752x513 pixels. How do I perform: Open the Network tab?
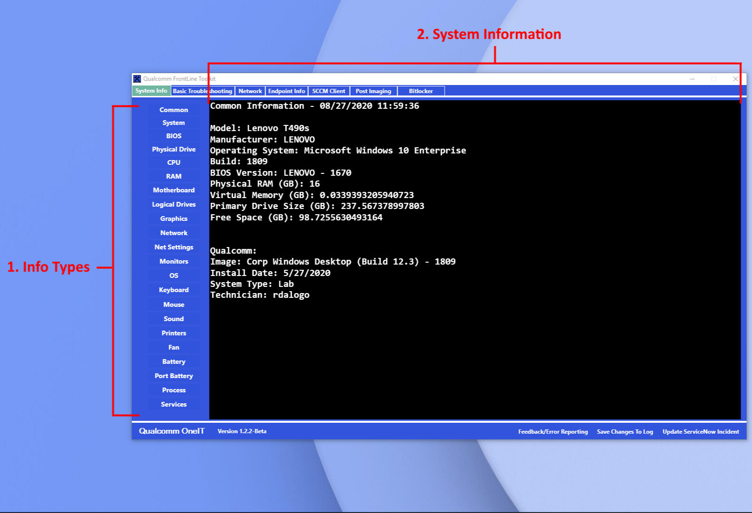(250, 91)
